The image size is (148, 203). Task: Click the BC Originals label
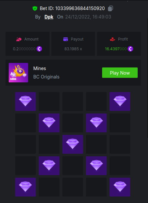click(46, 77)
